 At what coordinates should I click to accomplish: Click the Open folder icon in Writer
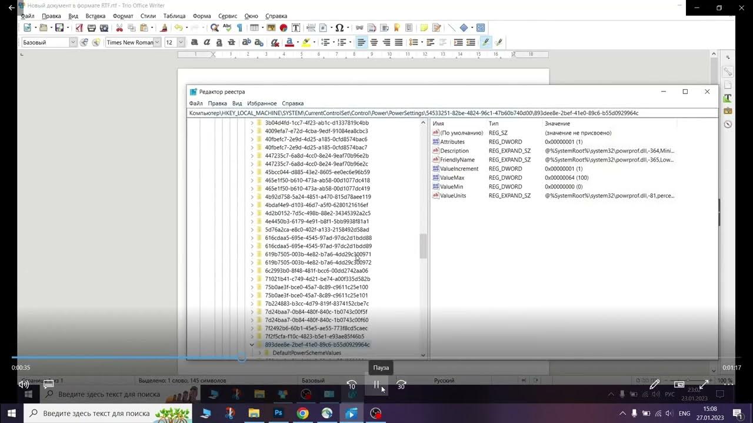43,28
